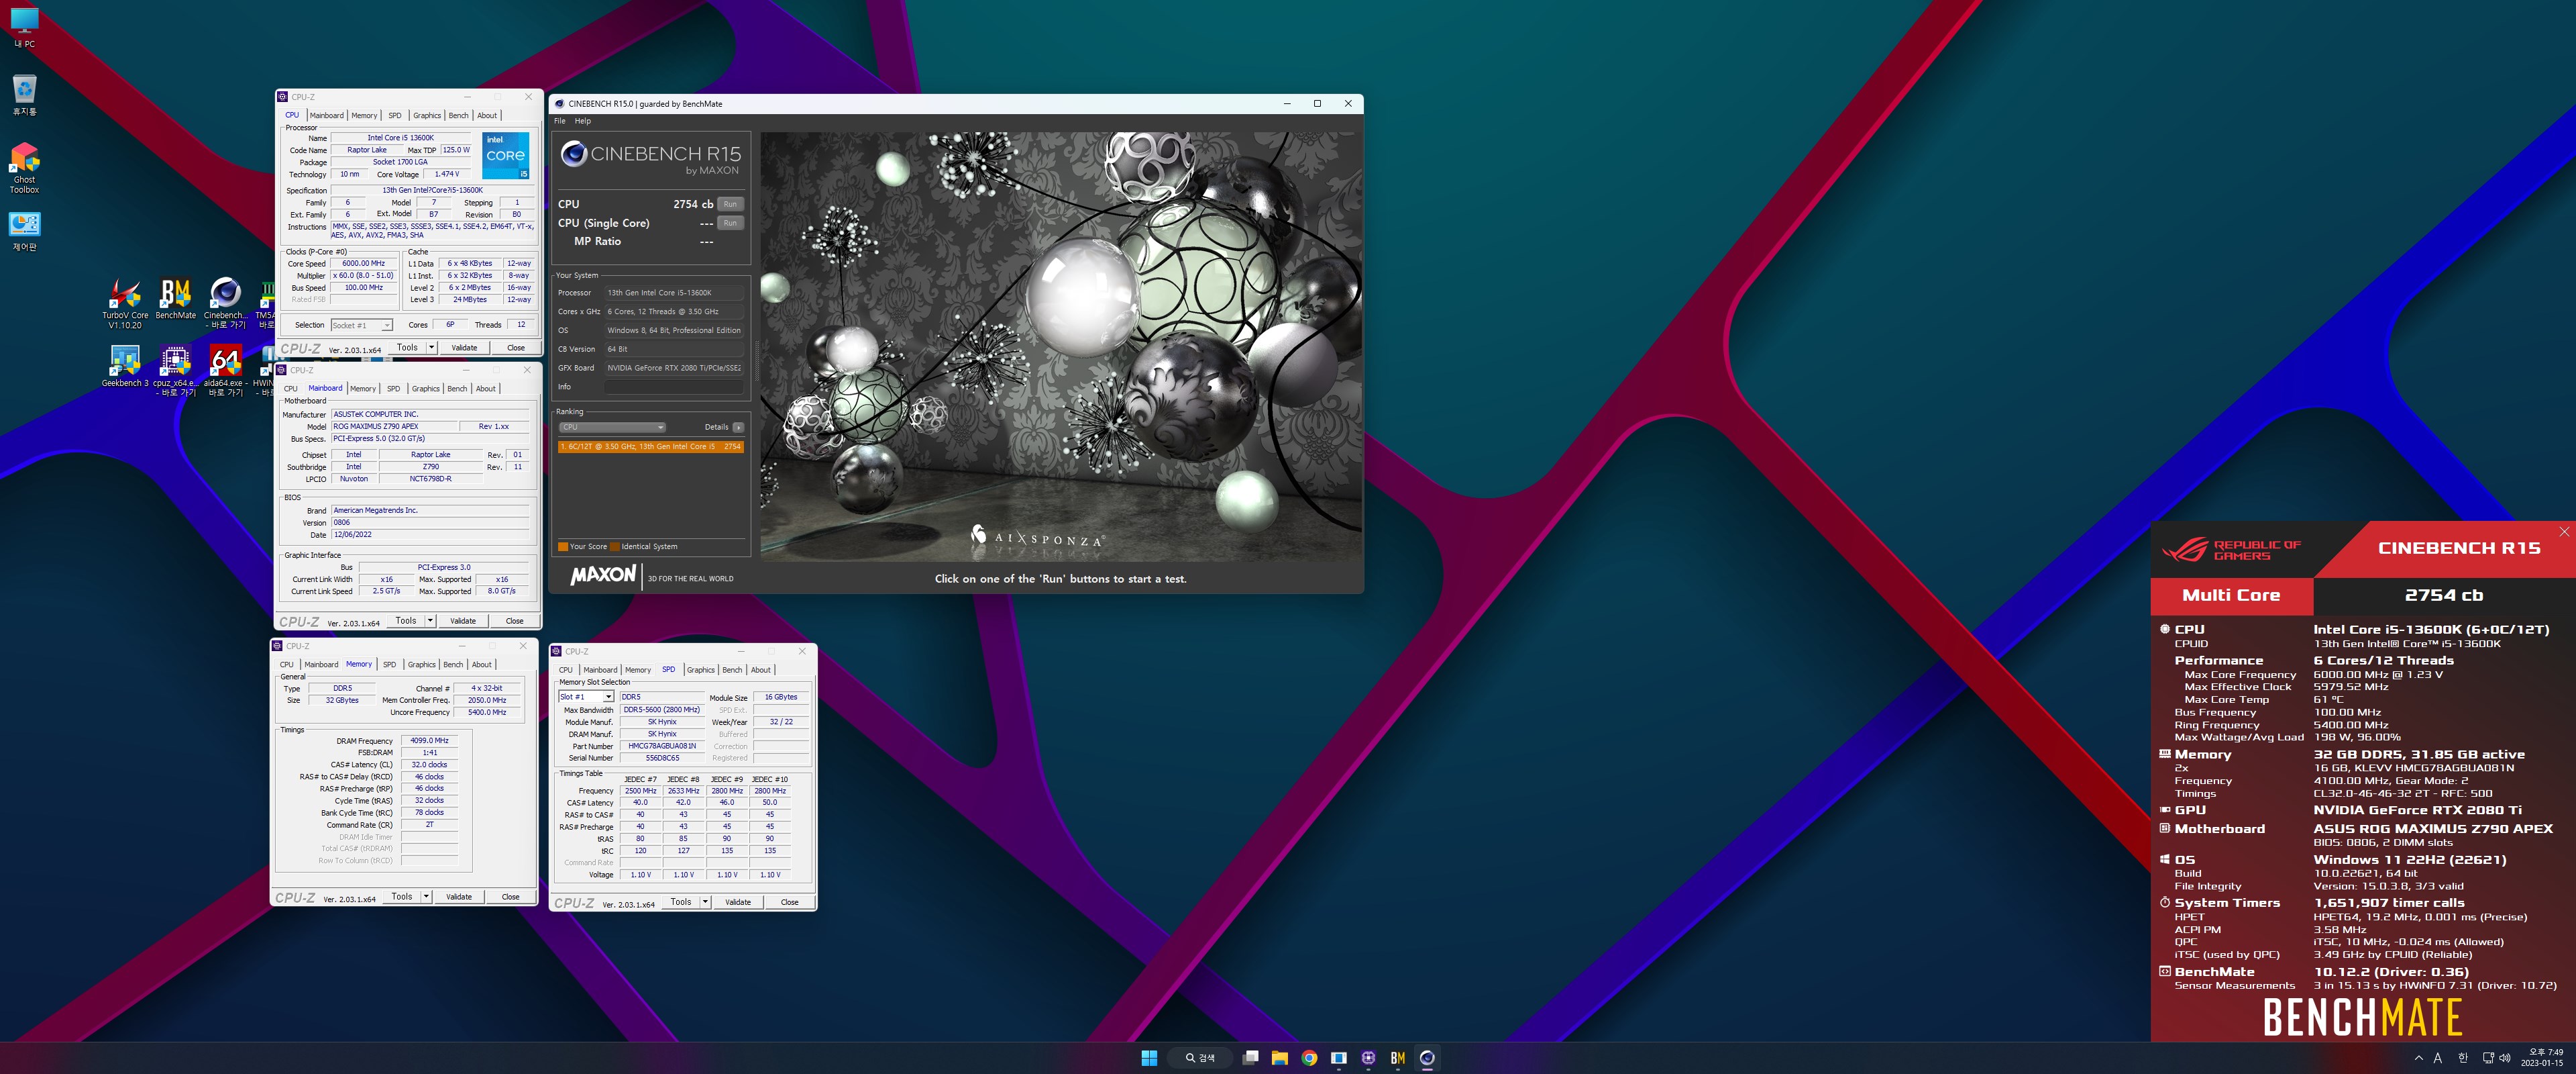Open Slot #1 dropdown in SPD window
2576x1074 pixels.
pyautogui.click(x=586, y=697)
